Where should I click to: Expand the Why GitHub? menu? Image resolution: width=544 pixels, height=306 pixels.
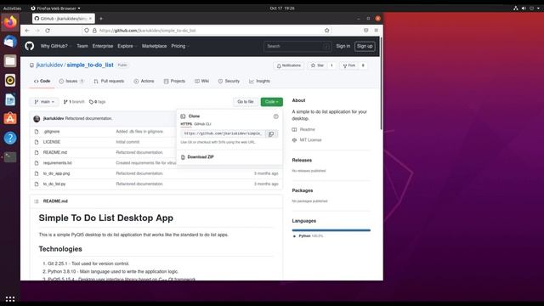coord(55,46)
